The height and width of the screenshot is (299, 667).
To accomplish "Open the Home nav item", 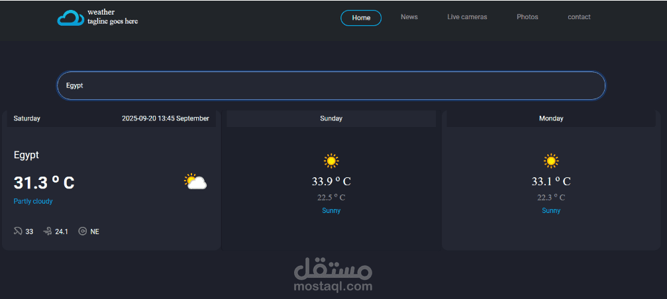I will point(361,18).
